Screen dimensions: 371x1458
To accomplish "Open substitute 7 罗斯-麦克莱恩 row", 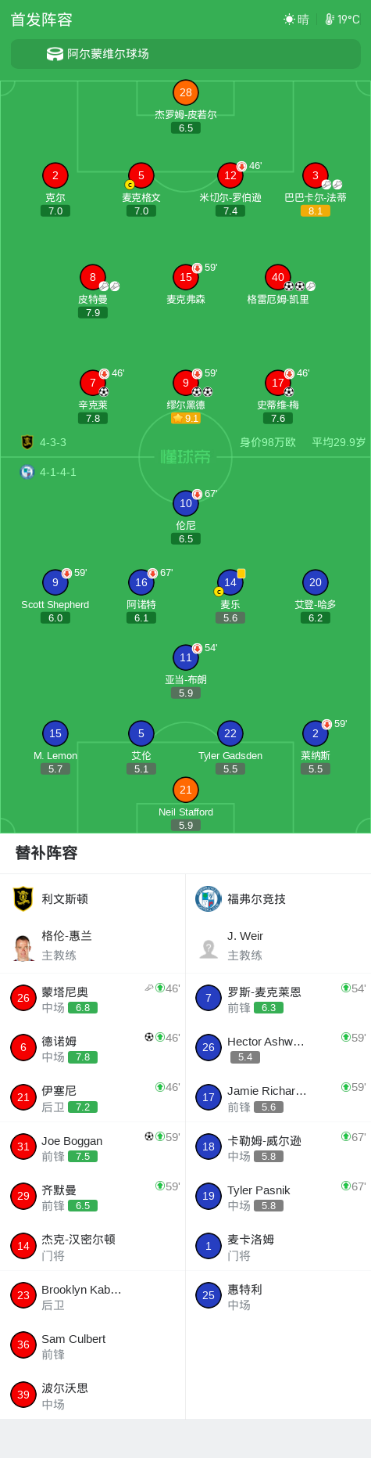I will [x=278, y=998].
